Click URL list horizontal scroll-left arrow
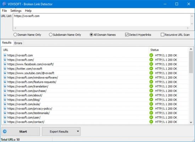 pos(15,28)
